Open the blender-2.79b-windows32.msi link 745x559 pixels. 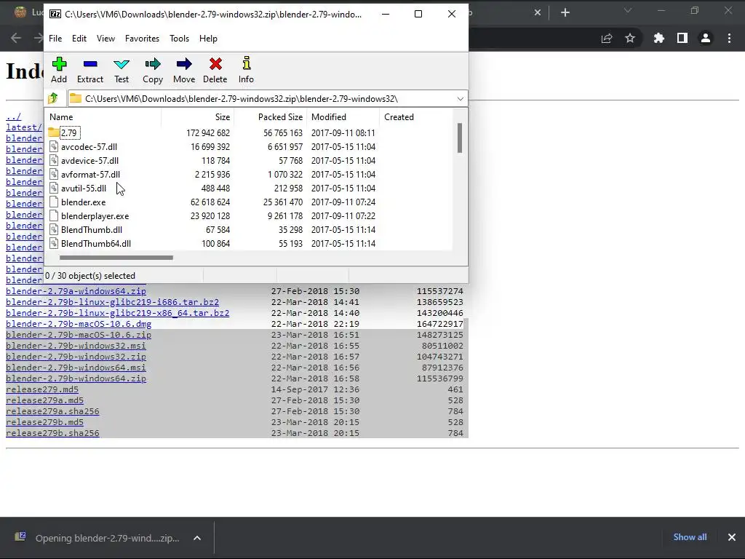(76, 346)
